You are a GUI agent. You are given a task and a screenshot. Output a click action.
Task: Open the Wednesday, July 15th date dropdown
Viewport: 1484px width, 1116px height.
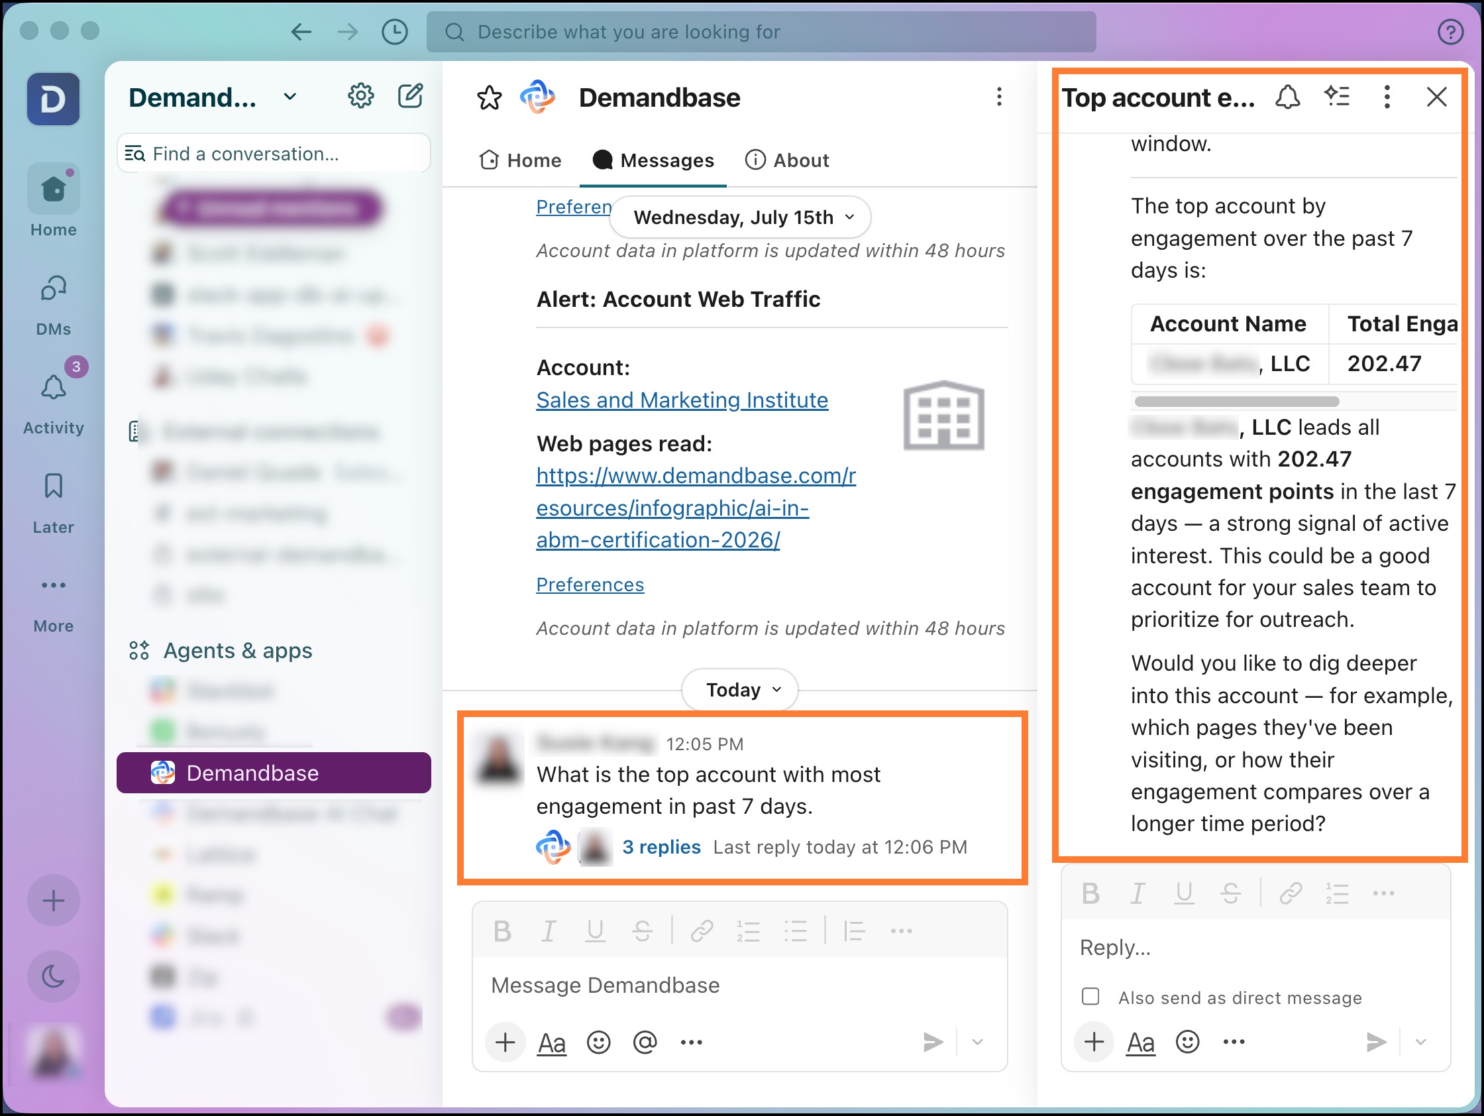point(740,217)
